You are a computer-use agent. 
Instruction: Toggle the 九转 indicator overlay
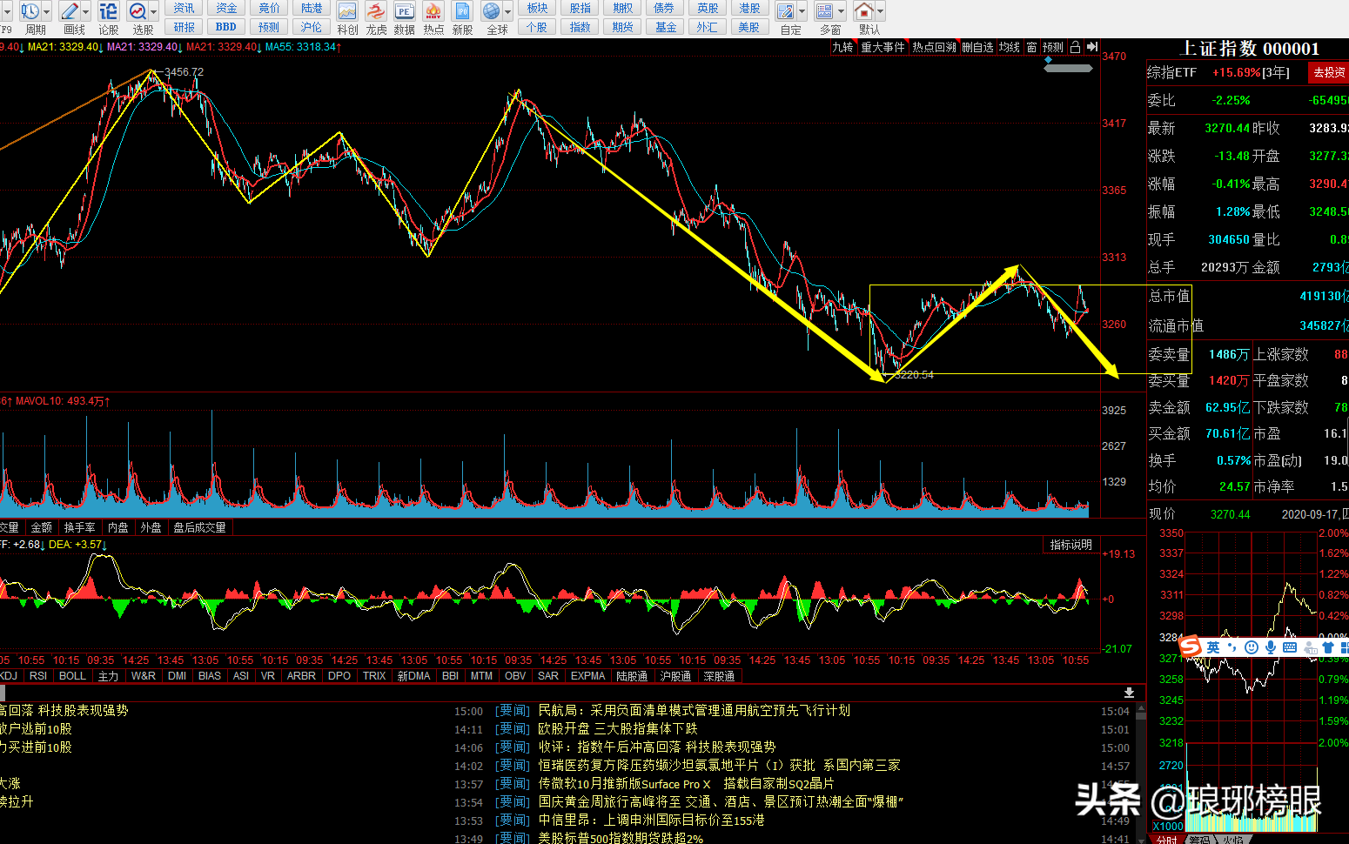(842, 47)
